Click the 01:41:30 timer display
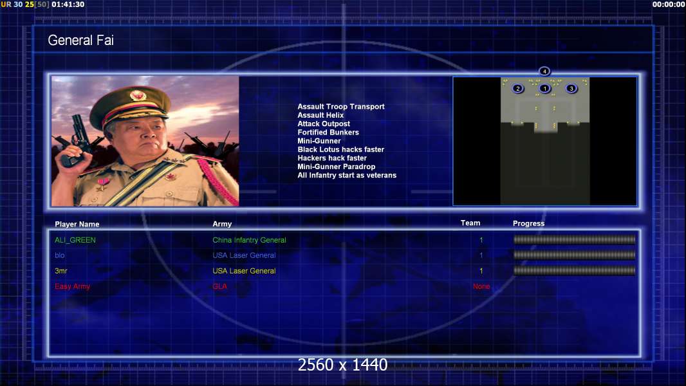The height and width of the screenshot is (386, 686). point(68,5)
